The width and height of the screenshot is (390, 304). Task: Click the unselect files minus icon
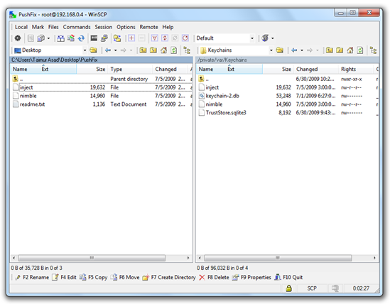pyautogui.click(x=141, y=38)
